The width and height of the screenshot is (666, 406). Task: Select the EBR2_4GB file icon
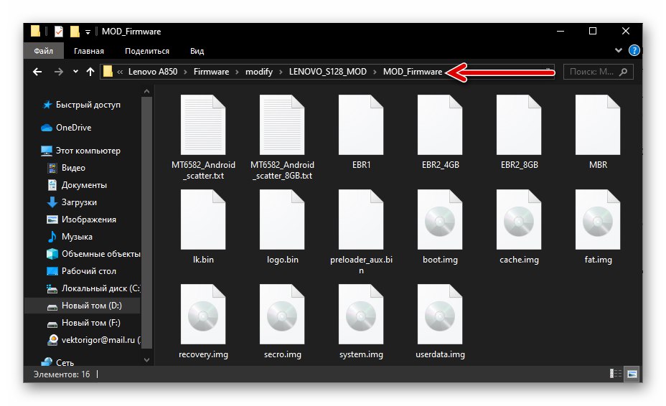(440, 125)
